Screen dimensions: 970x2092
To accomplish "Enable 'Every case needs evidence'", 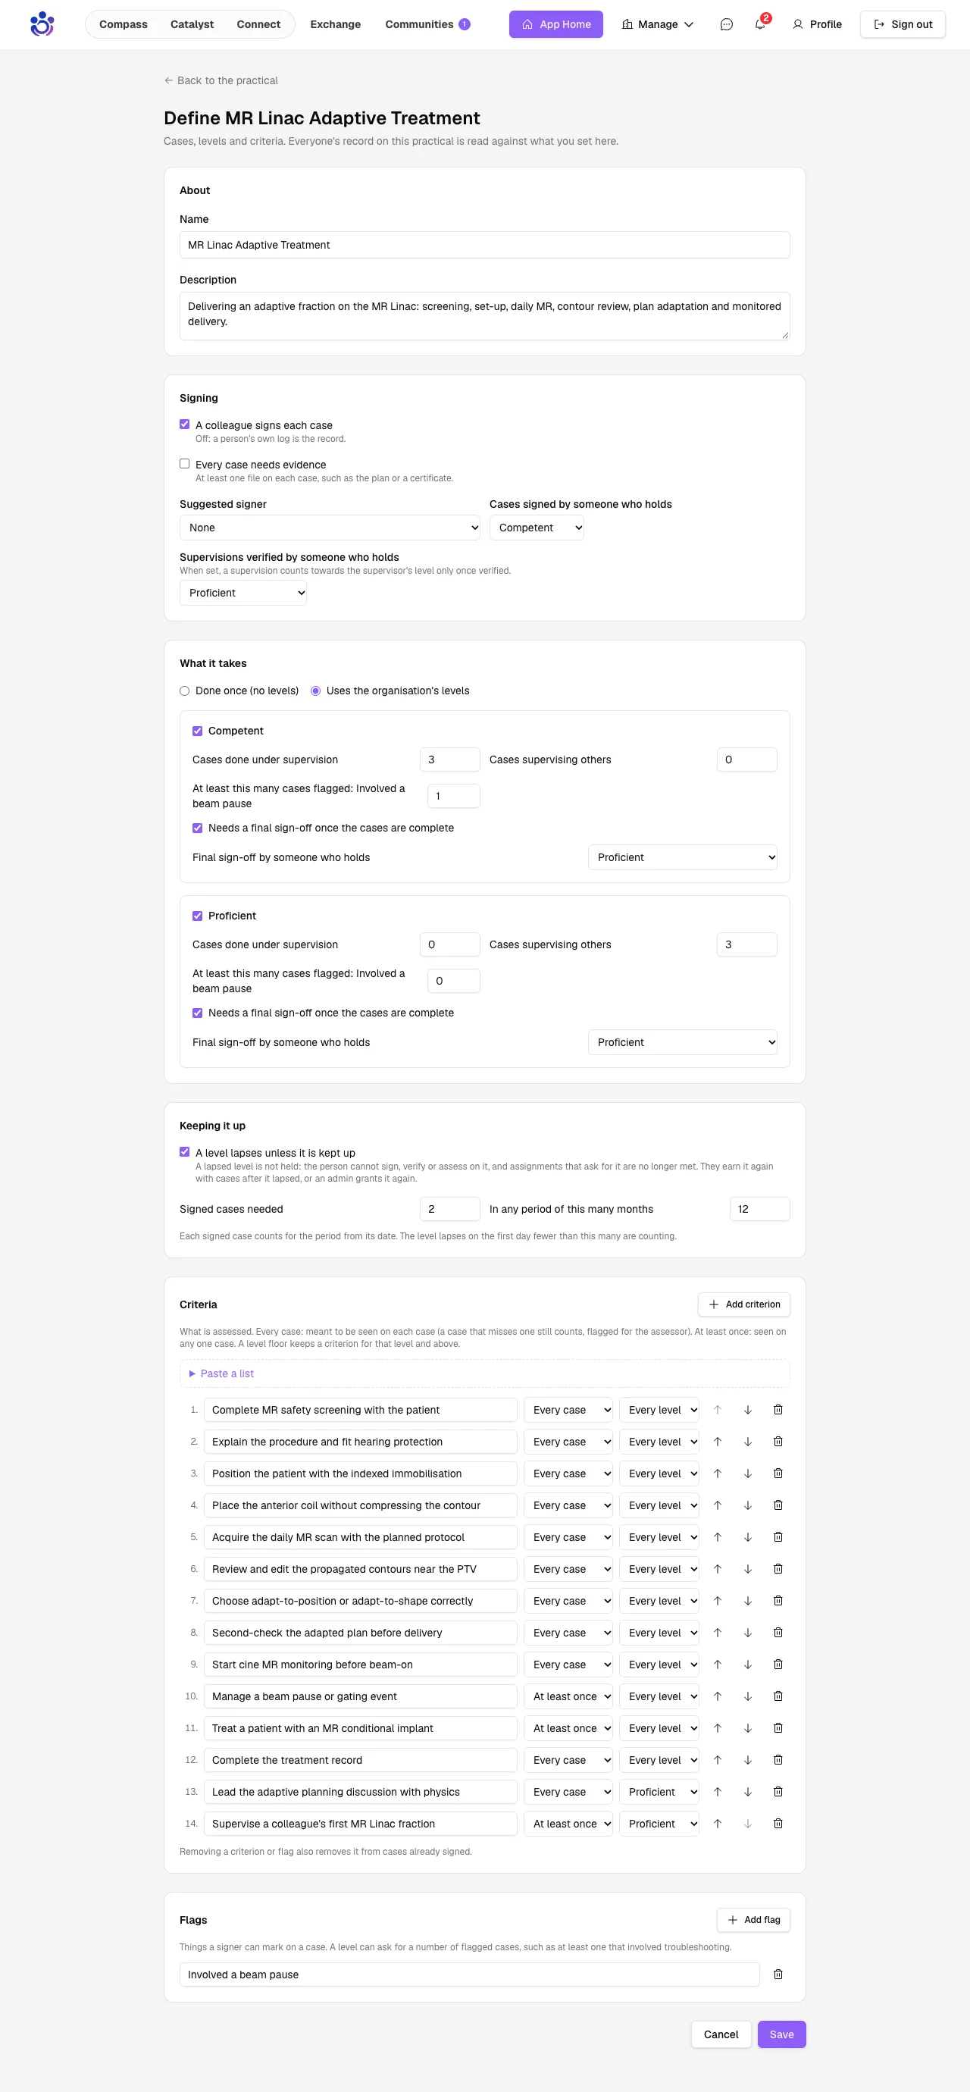I will point(184,464).
